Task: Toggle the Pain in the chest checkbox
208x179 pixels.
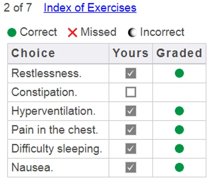Action: coord(131,130)
